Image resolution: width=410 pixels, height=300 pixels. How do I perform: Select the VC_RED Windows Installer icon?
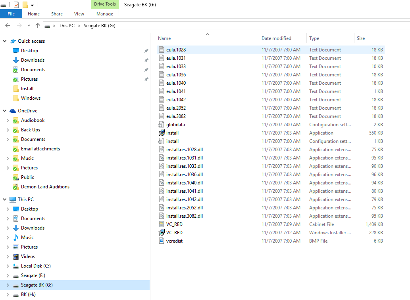coord(161,233)
